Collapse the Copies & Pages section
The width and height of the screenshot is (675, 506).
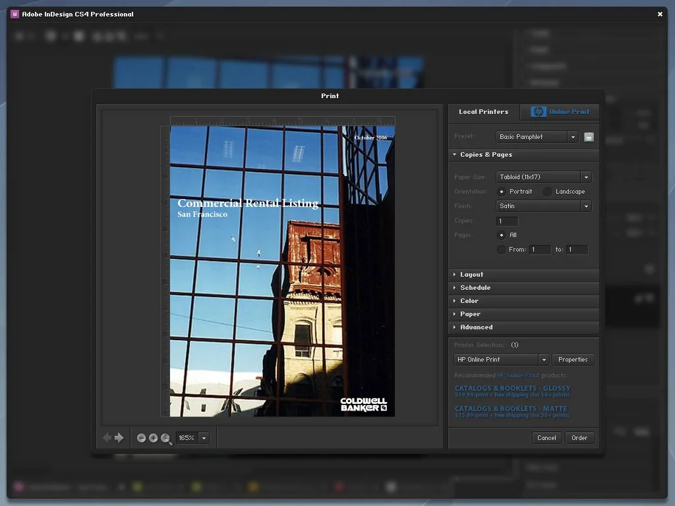tap(523, 154)
